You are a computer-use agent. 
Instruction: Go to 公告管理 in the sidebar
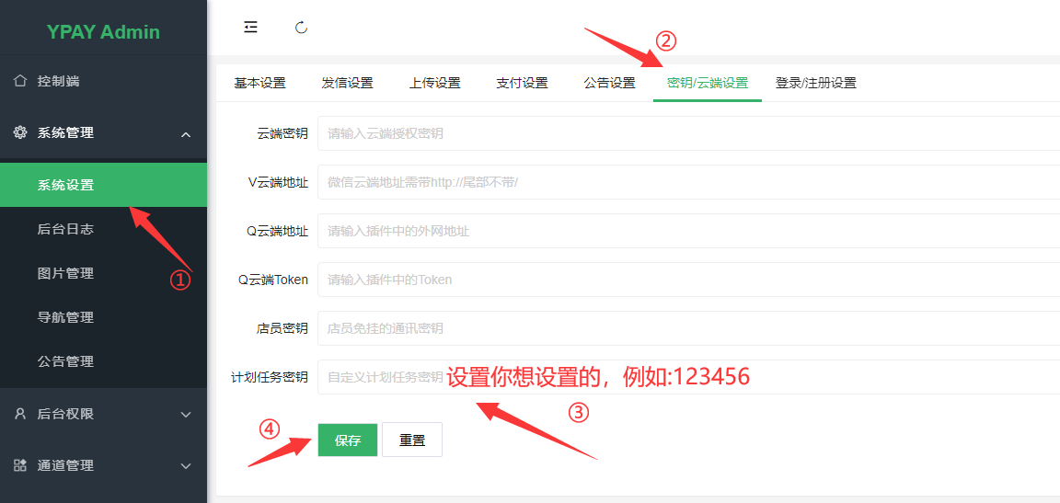point(65,361)
